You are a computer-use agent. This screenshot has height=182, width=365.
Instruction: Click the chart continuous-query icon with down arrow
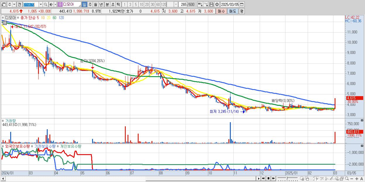[200, 4]
